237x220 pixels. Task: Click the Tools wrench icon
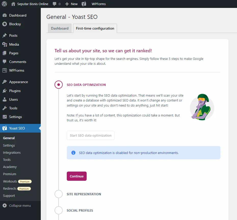(5, 108)
